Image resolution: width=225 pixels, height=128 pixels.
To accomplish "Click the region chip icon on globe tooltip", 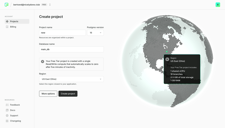I will [x=167, y=59].
